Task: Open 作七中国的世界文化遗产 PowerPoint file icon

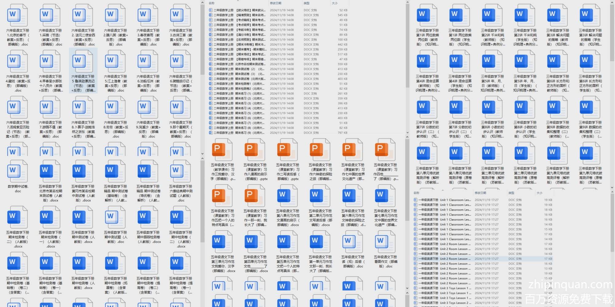Action: click(352, 150)
